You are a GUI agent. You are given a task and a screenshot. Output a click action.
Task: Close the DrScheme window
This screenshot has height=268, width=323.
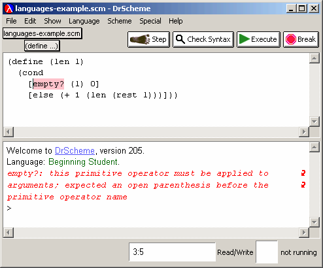pyautogui.click(x=314, y=8)
